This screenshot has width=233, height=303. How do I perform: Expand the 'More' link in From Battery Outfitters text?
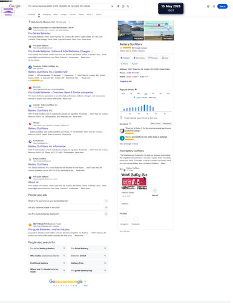point(163,163)
